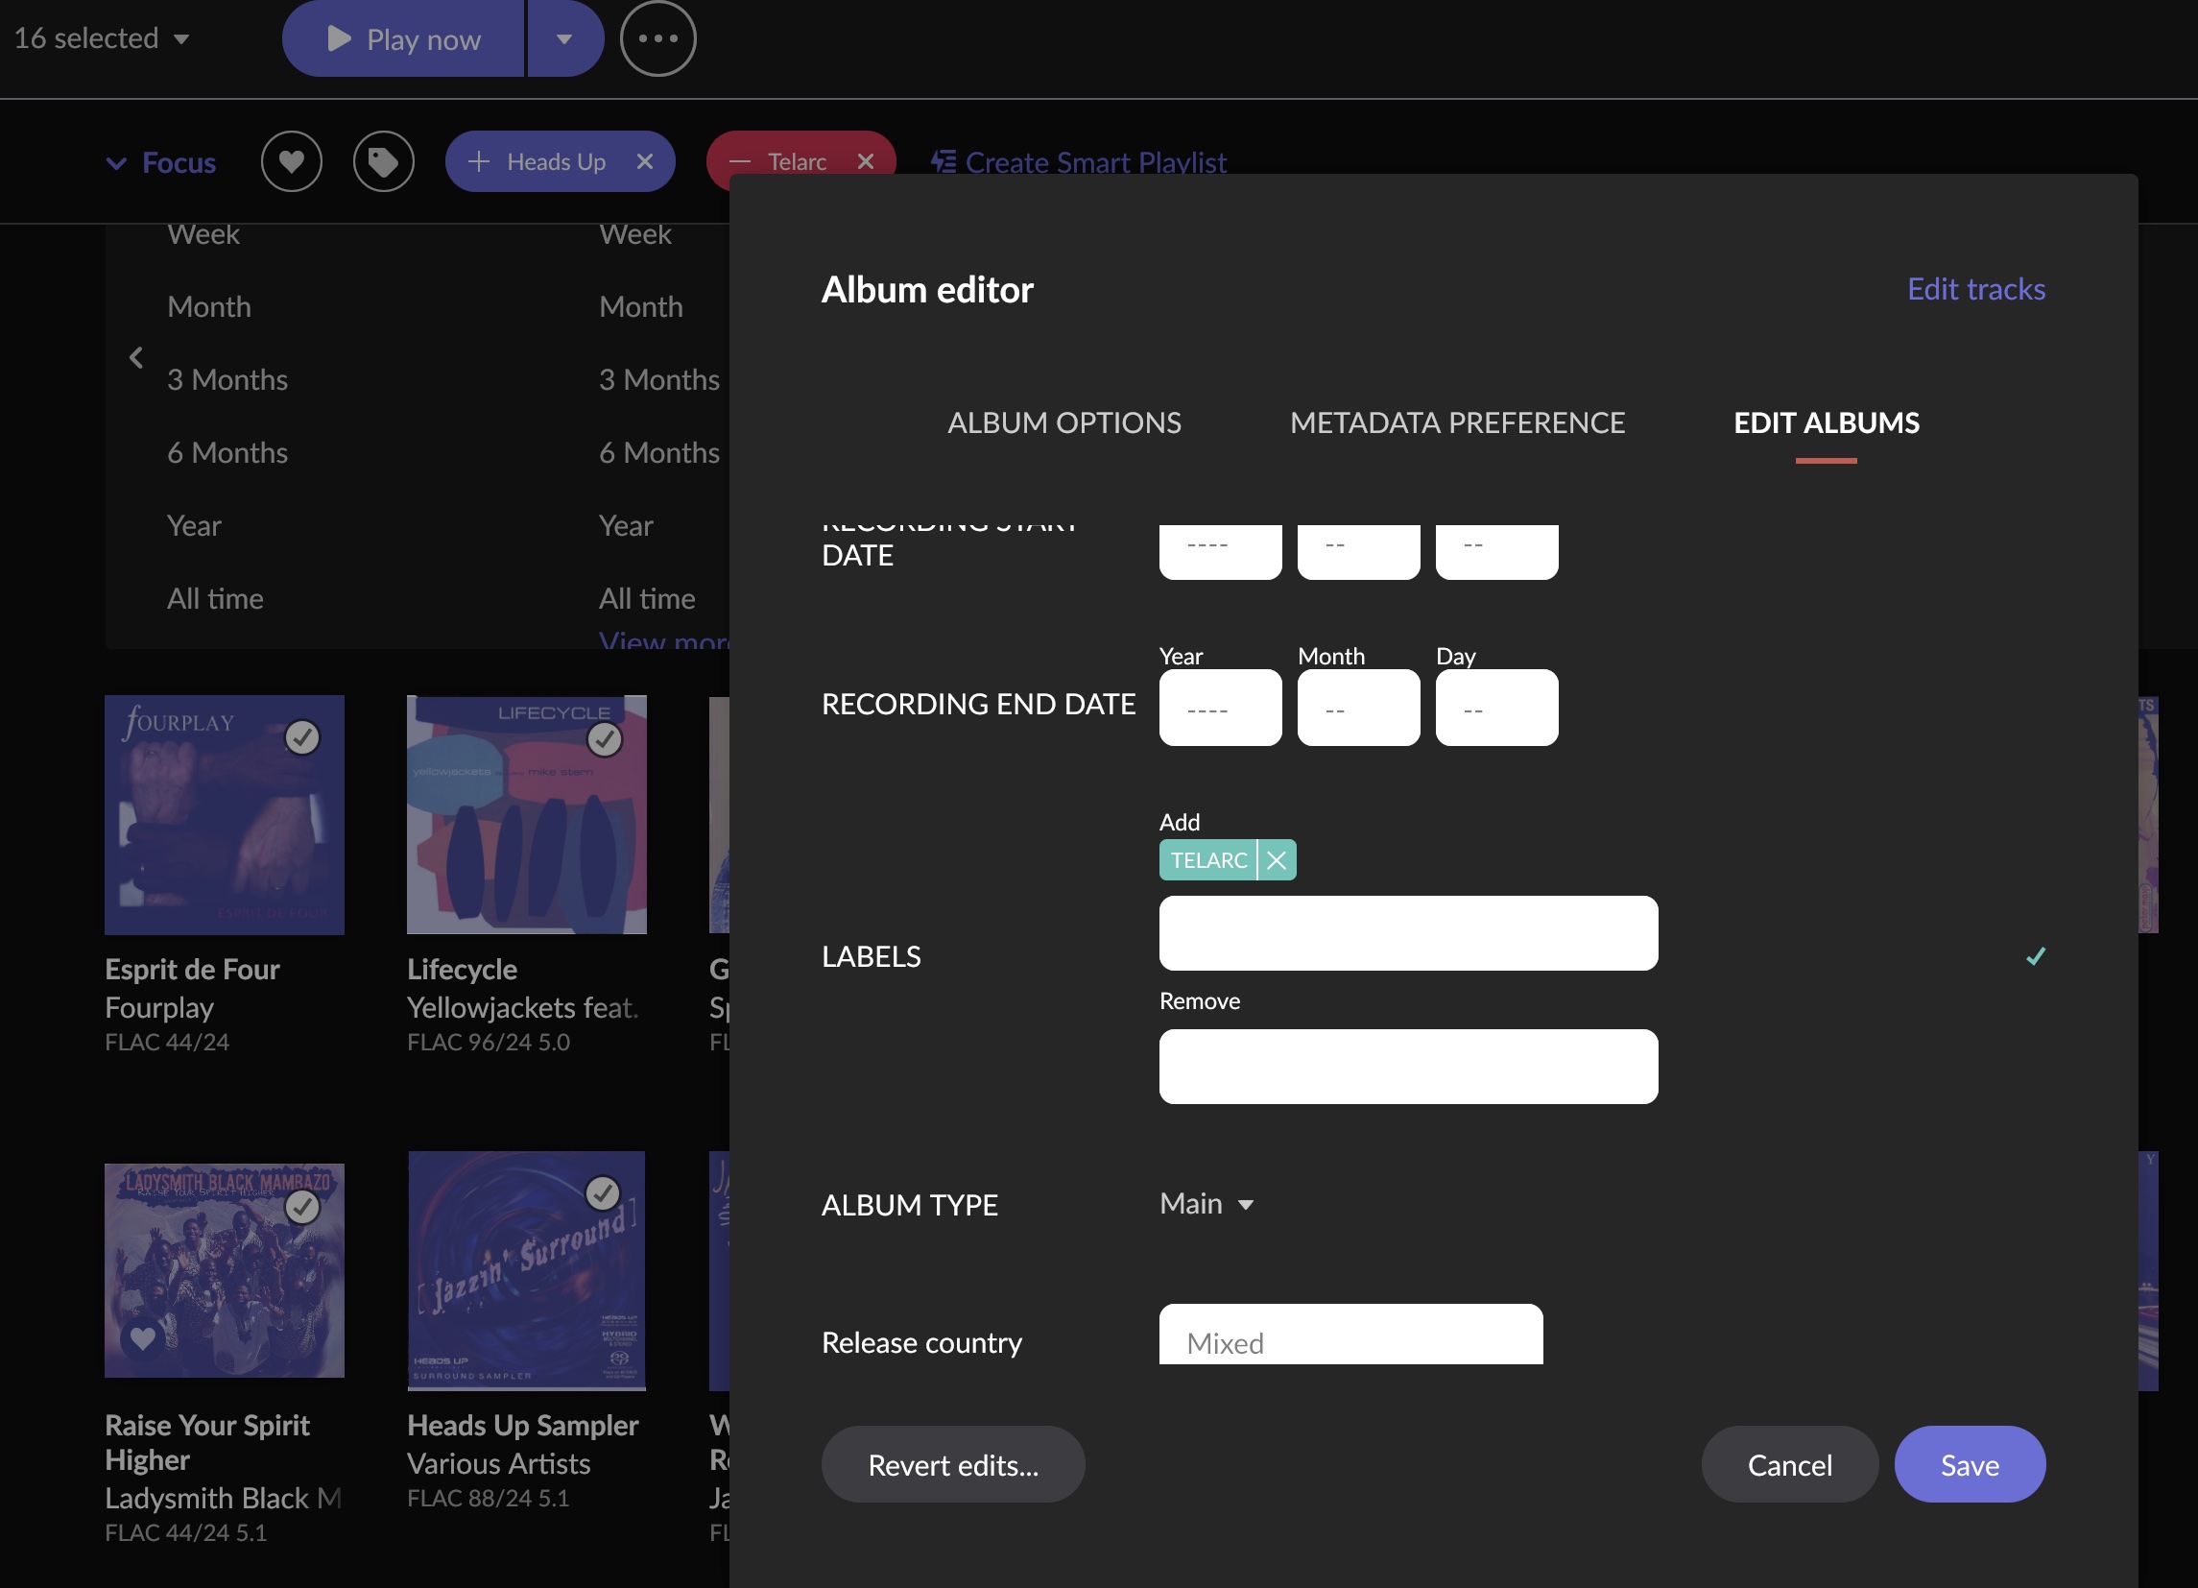Select All time in first focus column
The height and width of the screenshot is (1588, 2198).
[215, 598]
